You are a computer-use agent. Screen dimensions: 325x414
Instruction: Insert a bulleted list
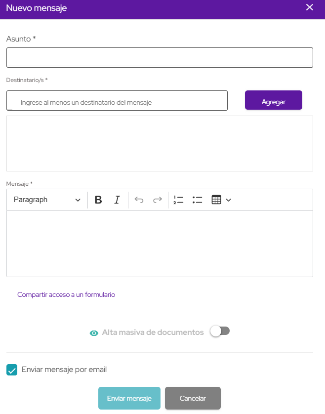pyautogui.click(x=198, y=200)
